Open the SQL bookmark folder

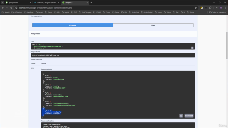(124, 12)
